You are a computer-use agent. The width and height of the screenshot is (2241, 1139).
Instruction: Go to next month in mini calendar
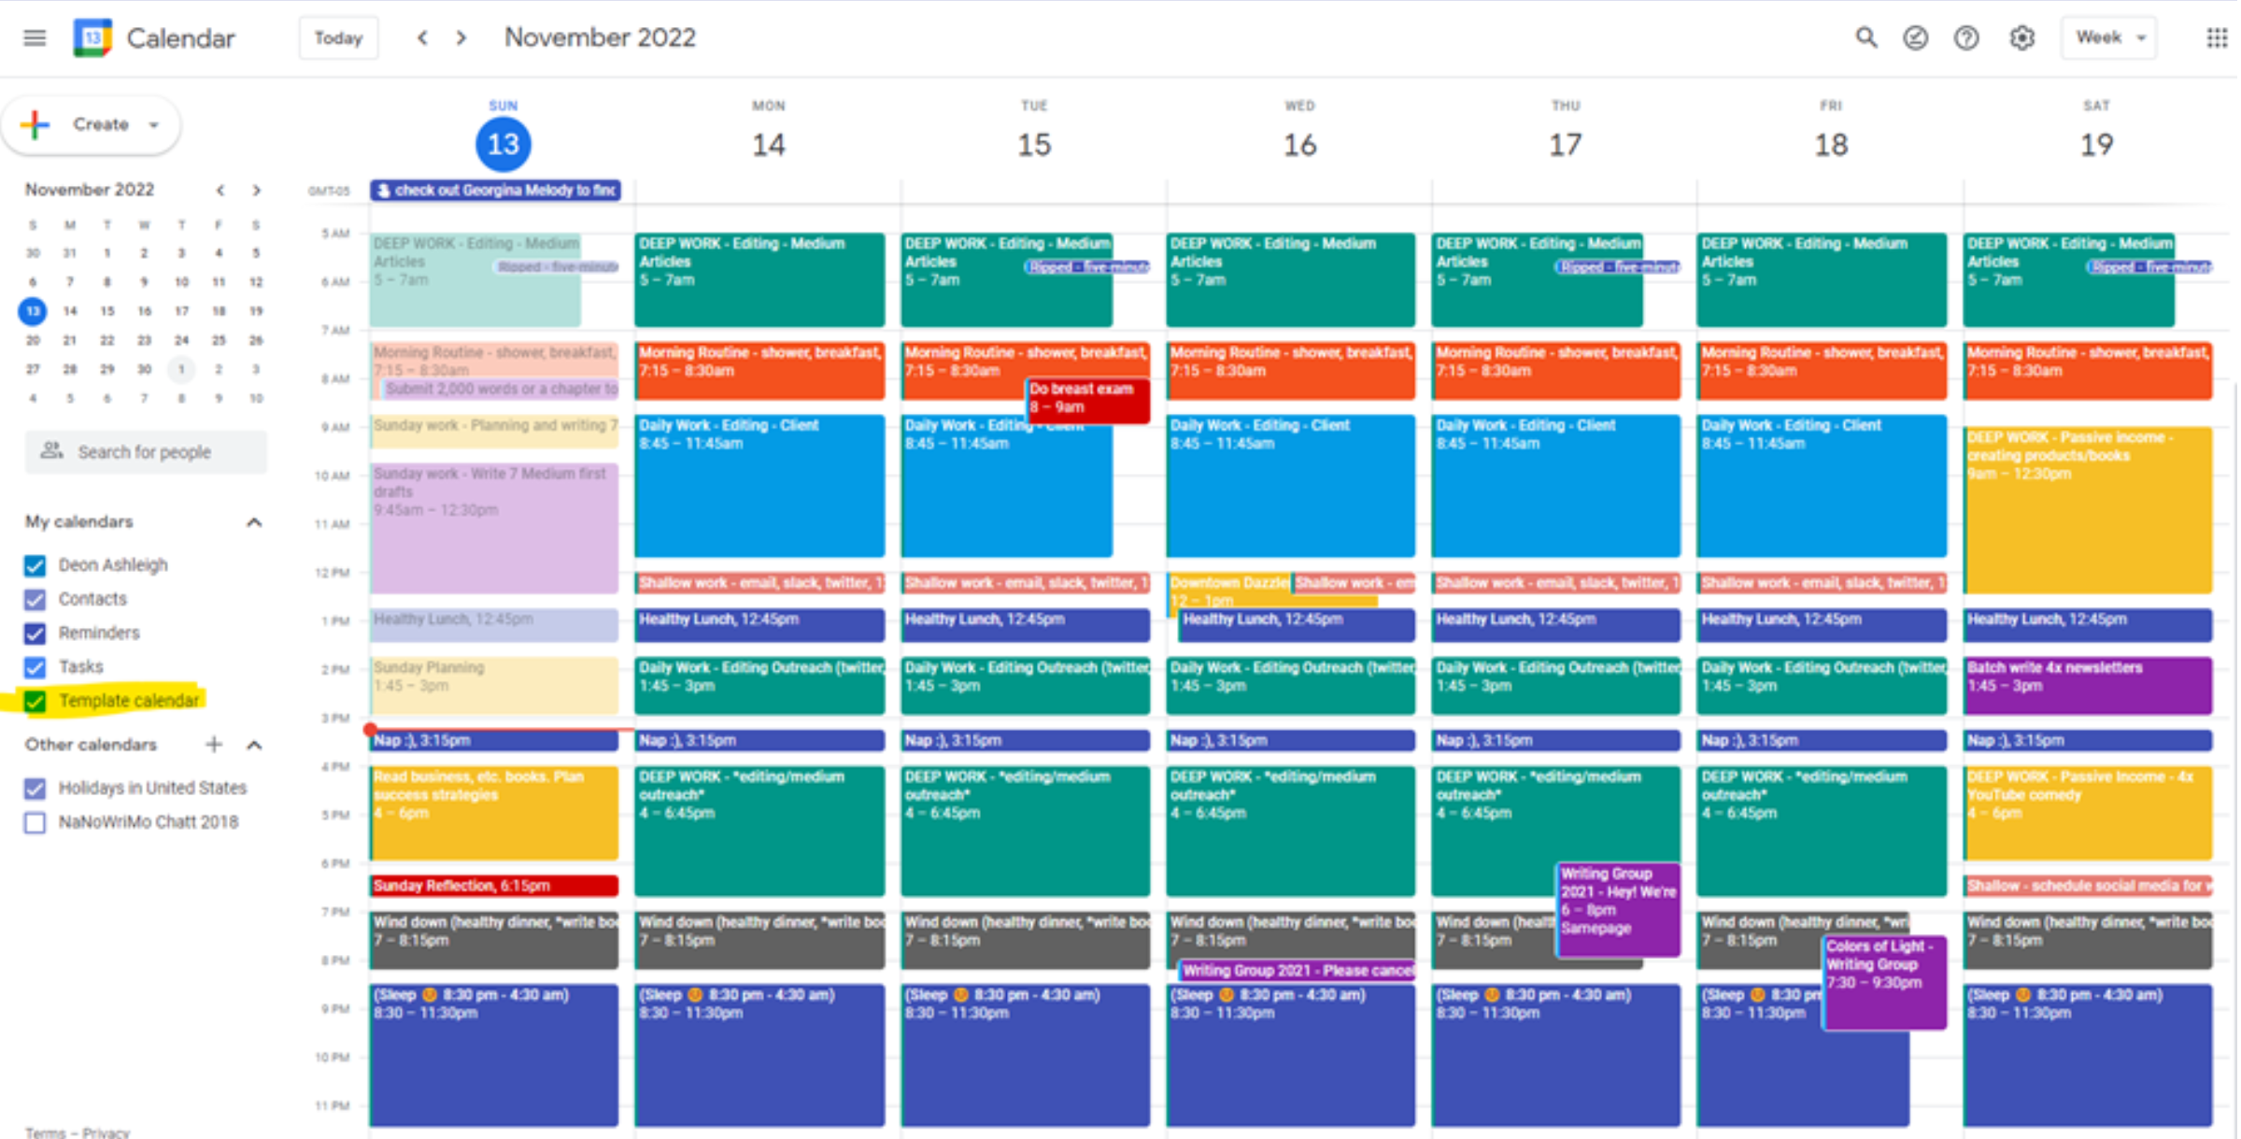[256, 191]
